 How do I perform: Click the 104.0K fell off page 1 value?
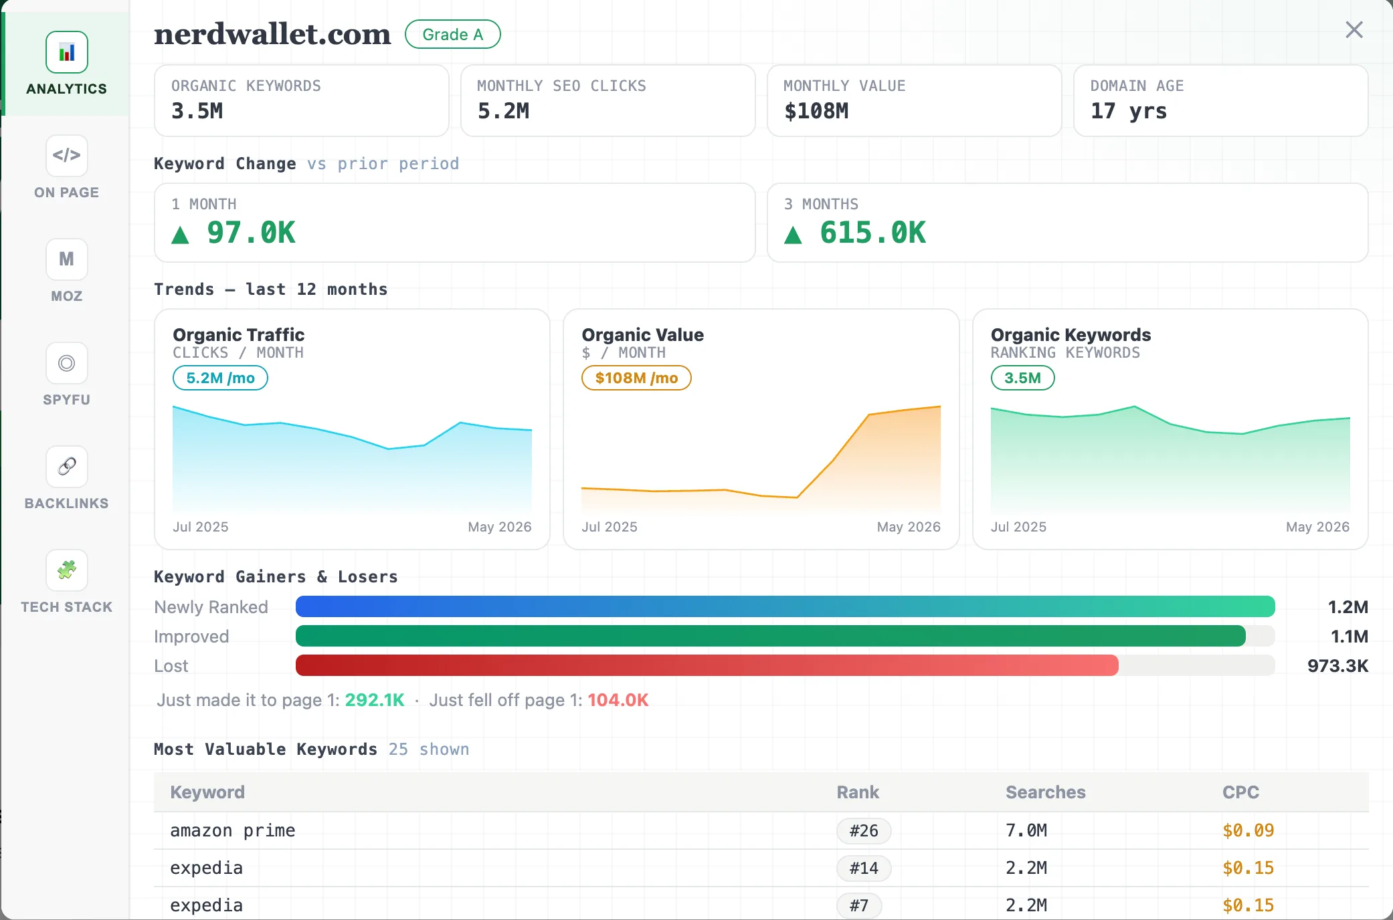pyautogui.click(x=618, y=700)
